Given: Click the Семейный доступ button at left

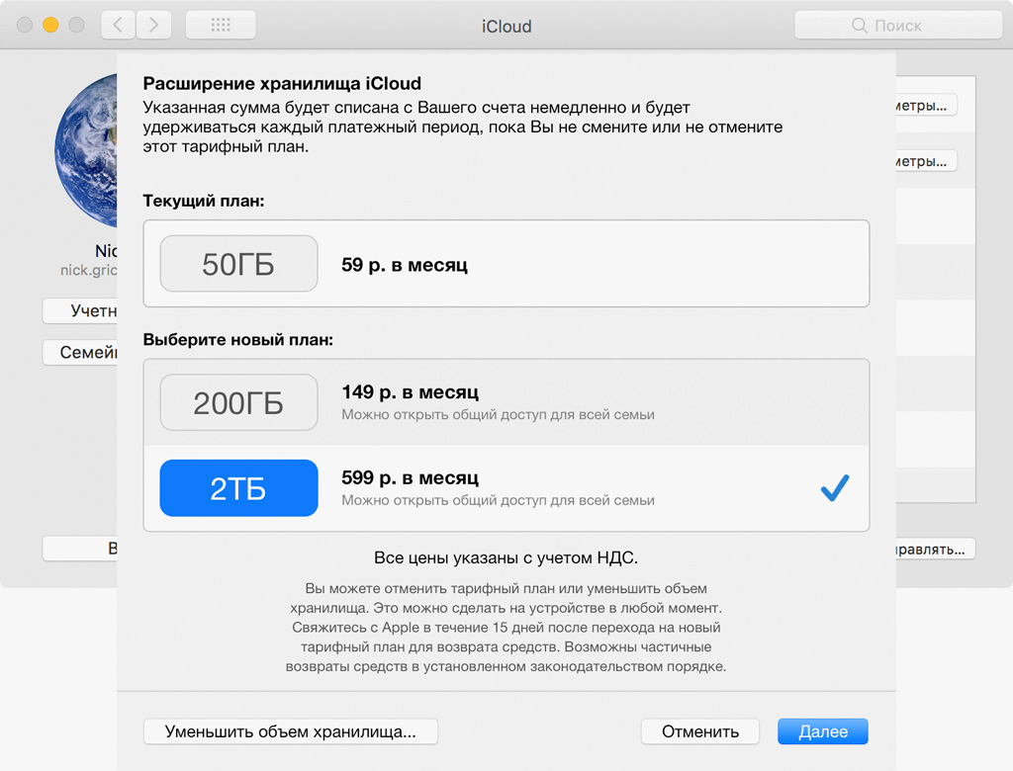Looking at the screenshot, I should pos(80,353).
